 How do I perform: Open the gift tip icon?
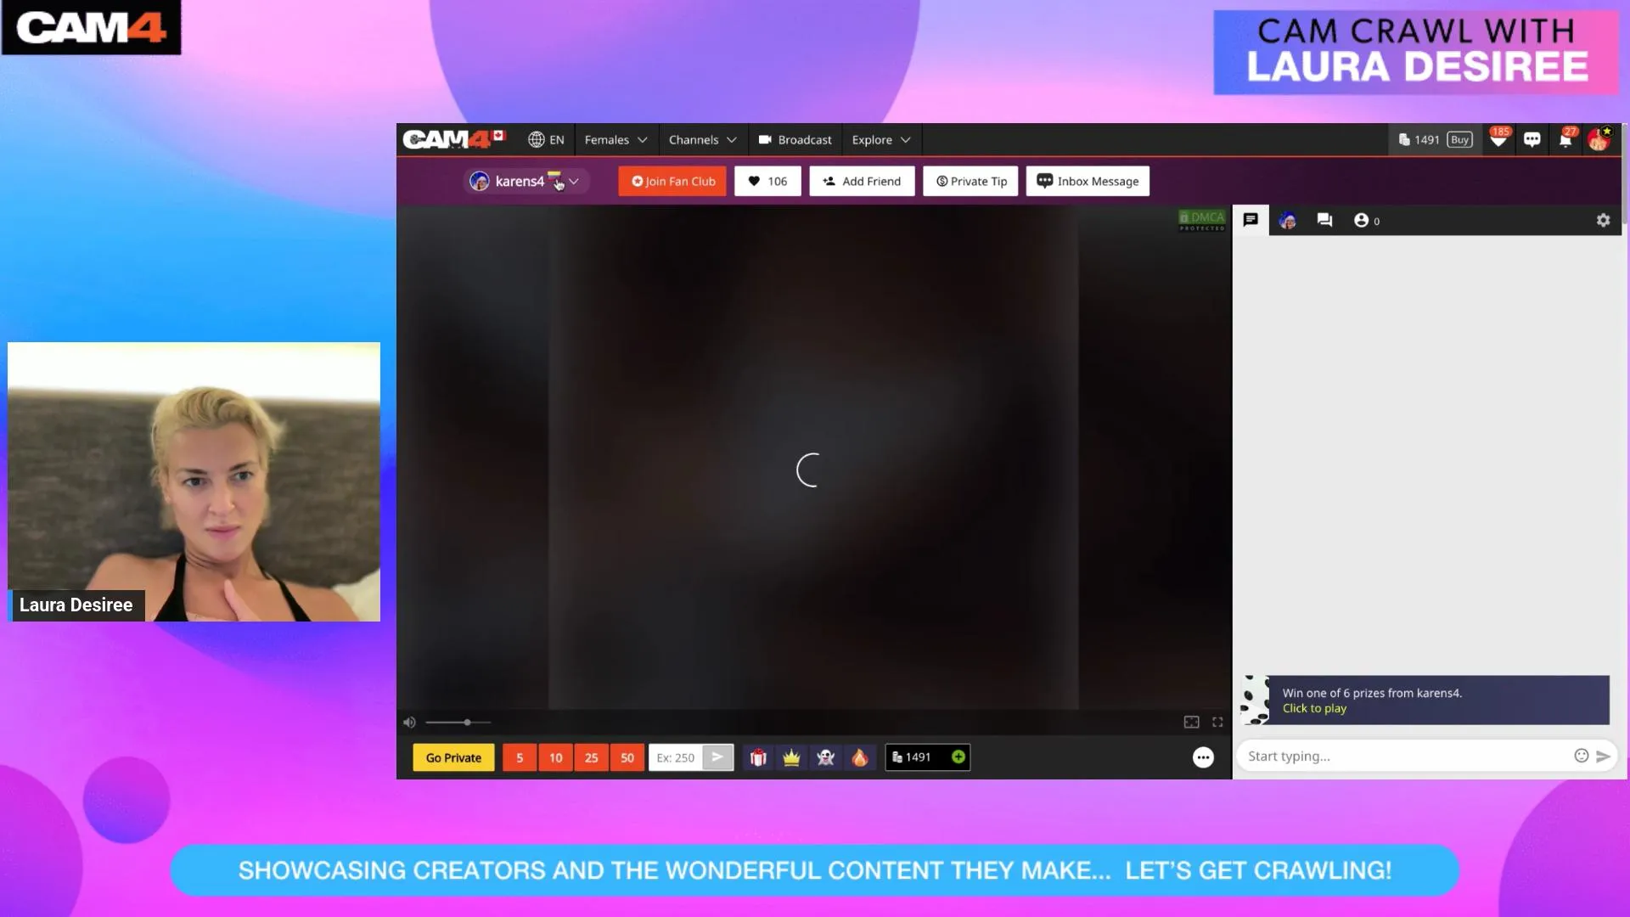coord(758,757)
